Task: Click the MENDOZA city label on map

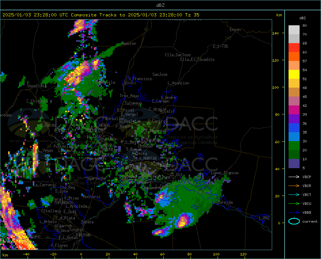Action: tap(95, 130)
